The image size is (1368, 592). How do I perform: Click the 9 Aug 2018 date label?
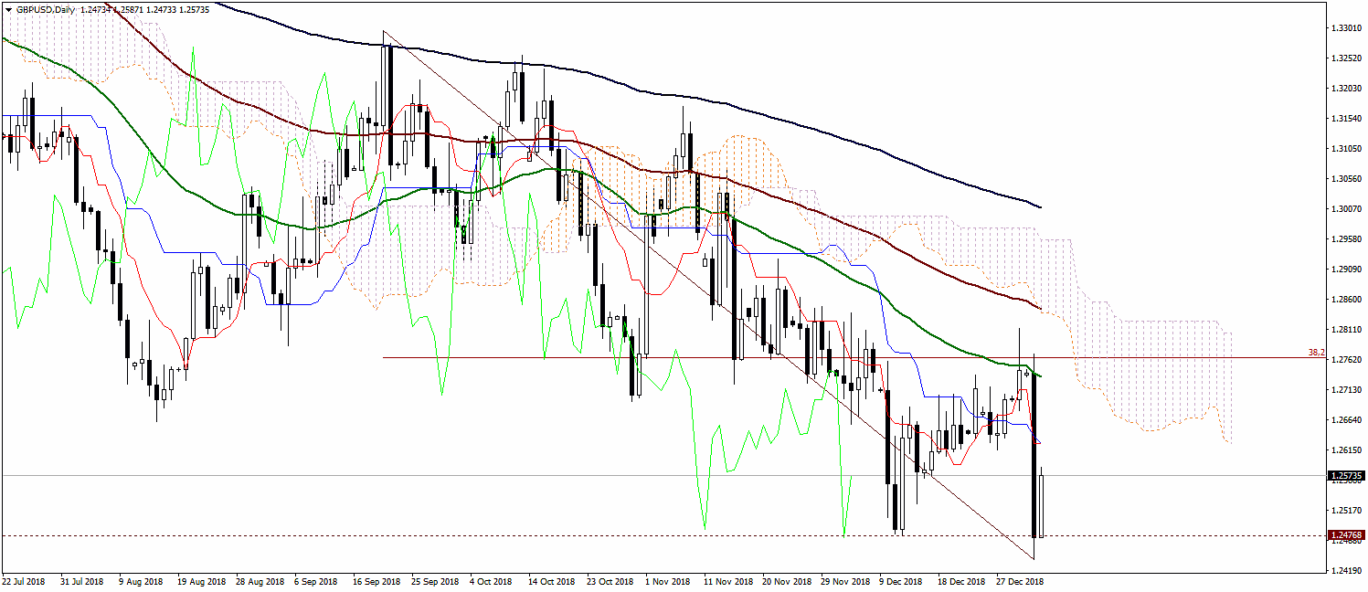coord(142,581)
